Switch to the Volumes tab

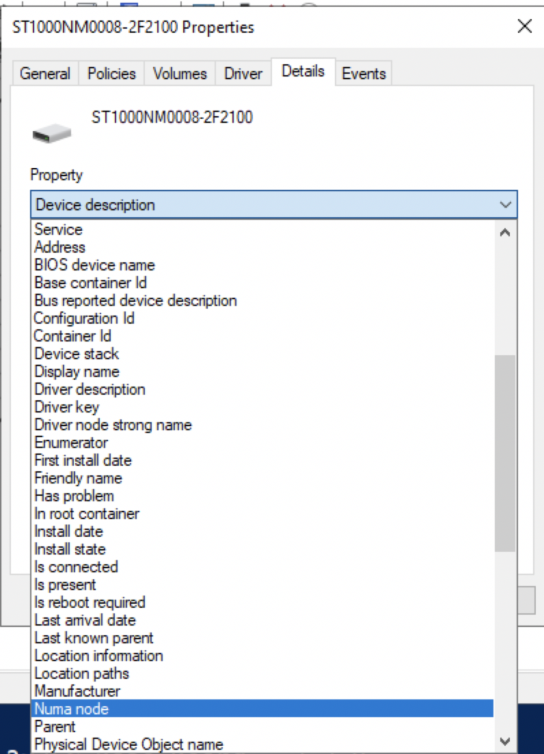[180, 74]
